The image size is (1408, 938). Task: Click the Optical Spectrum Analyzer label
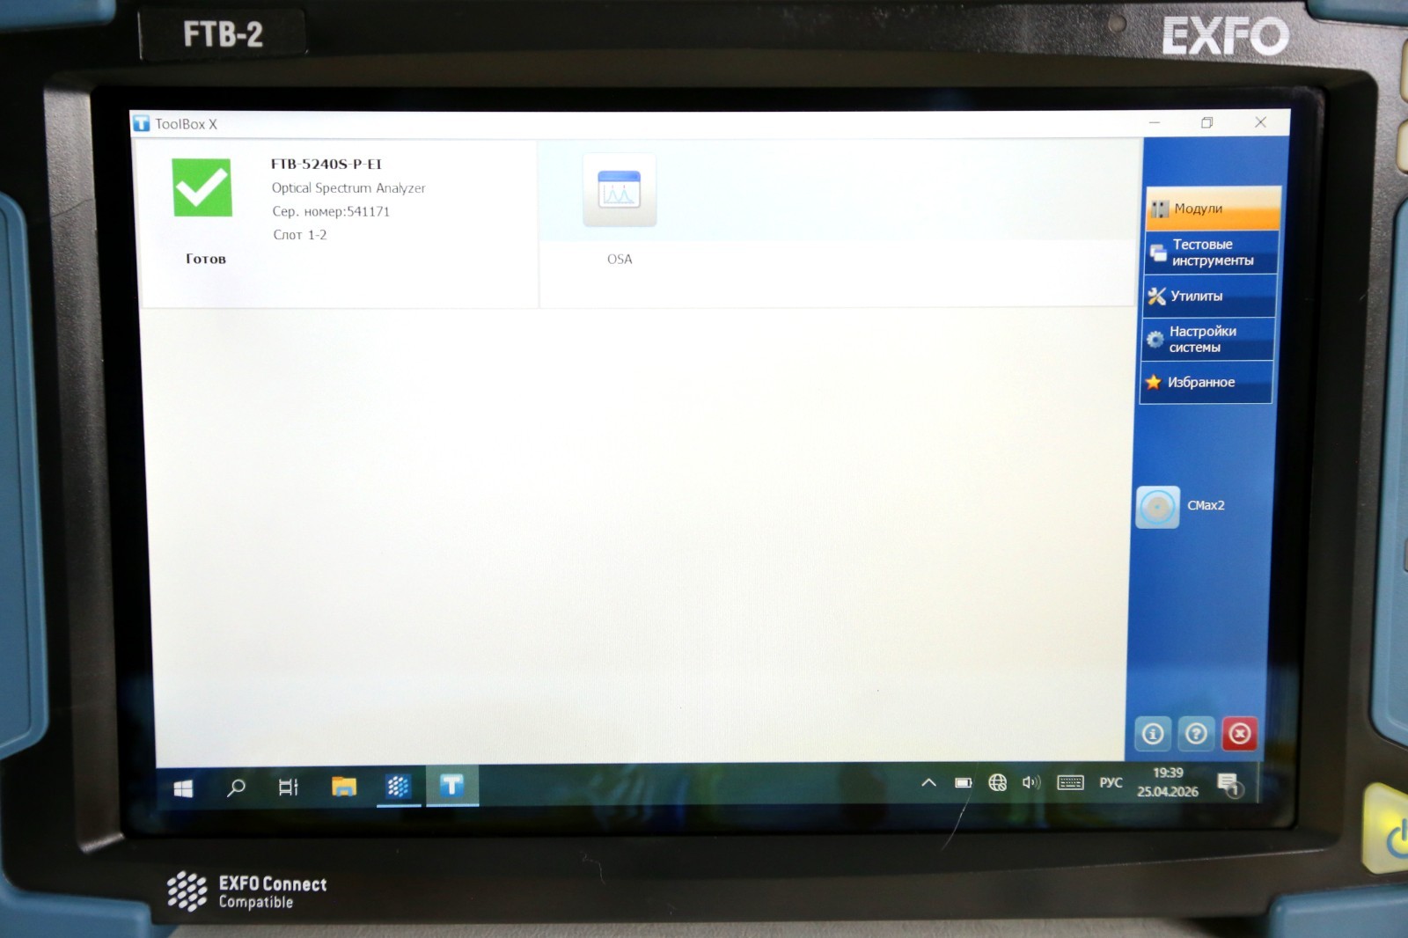tap(348, 187)
